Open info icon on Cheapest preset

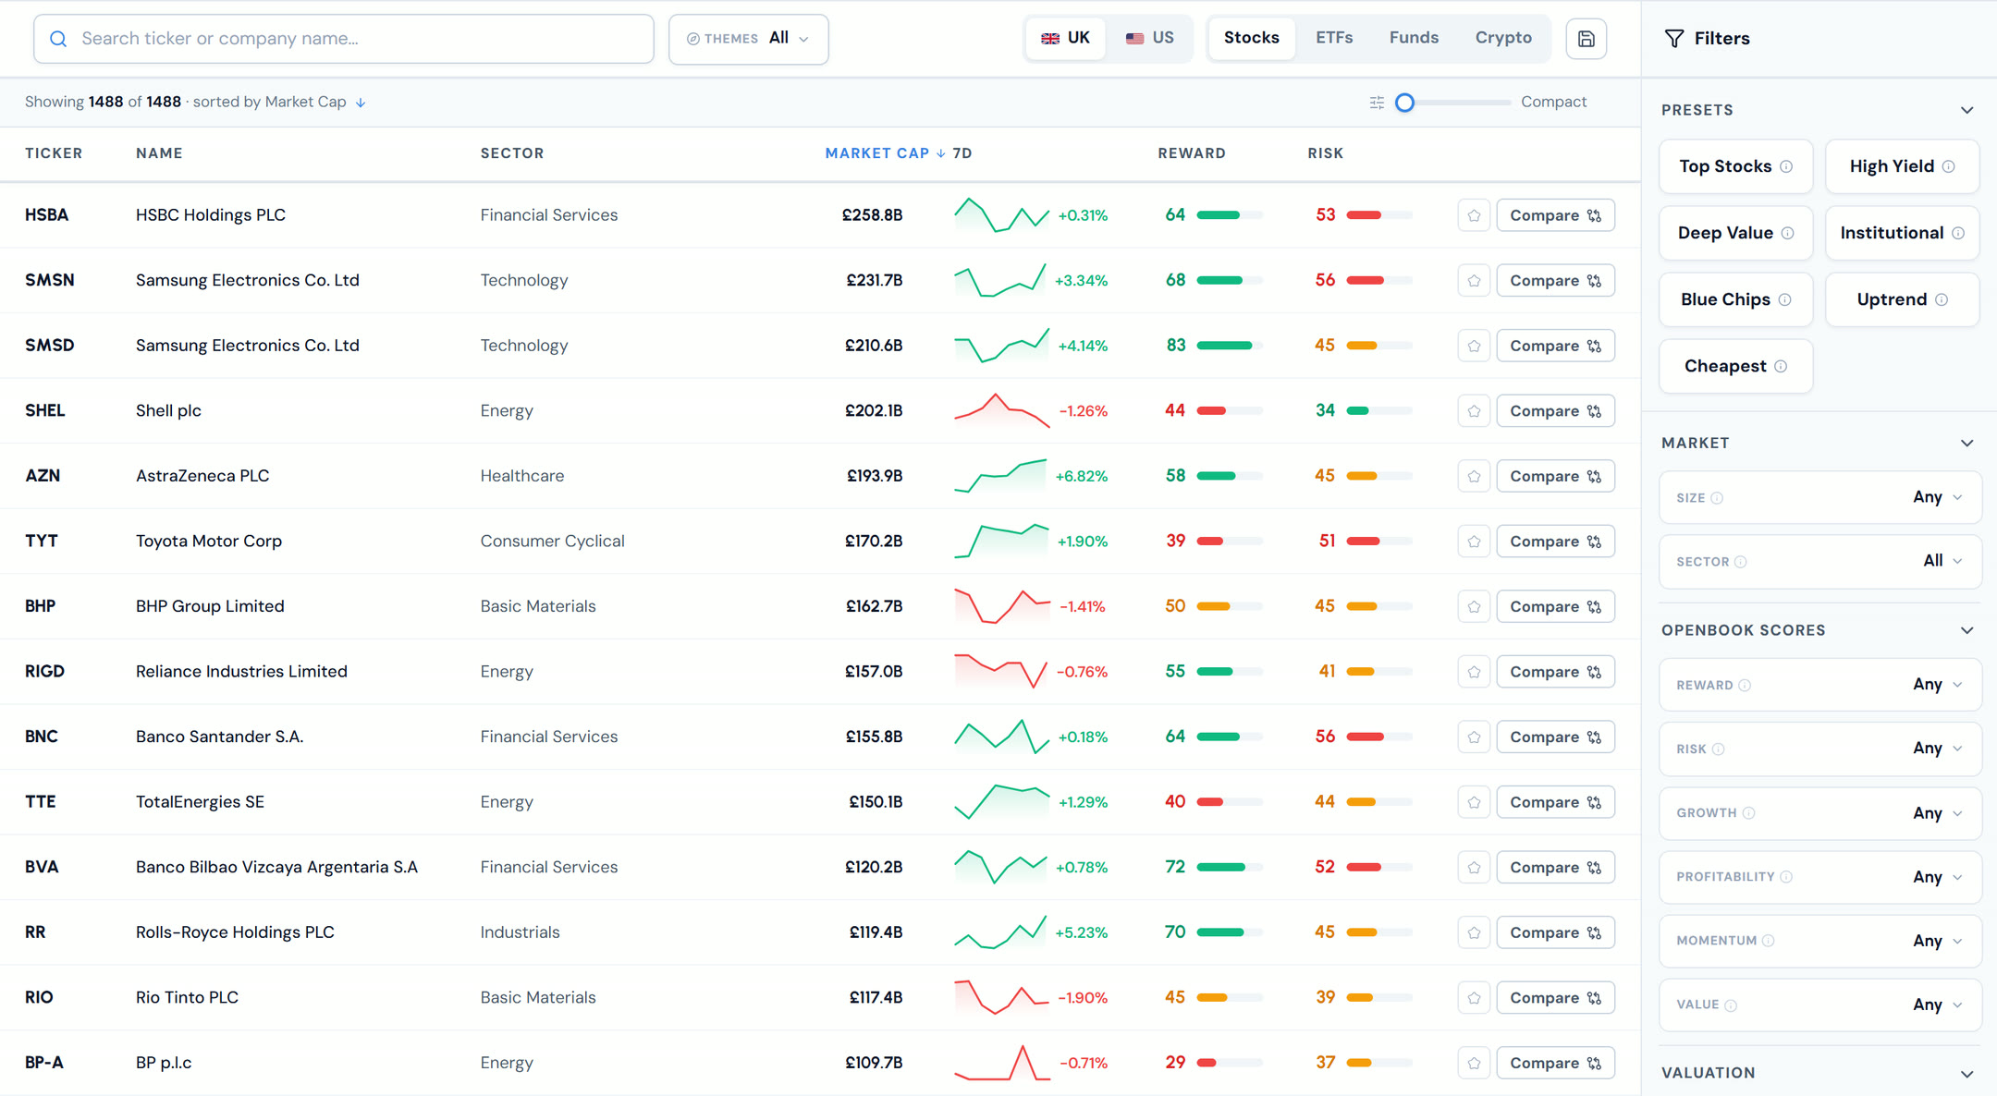[1781, 366]
